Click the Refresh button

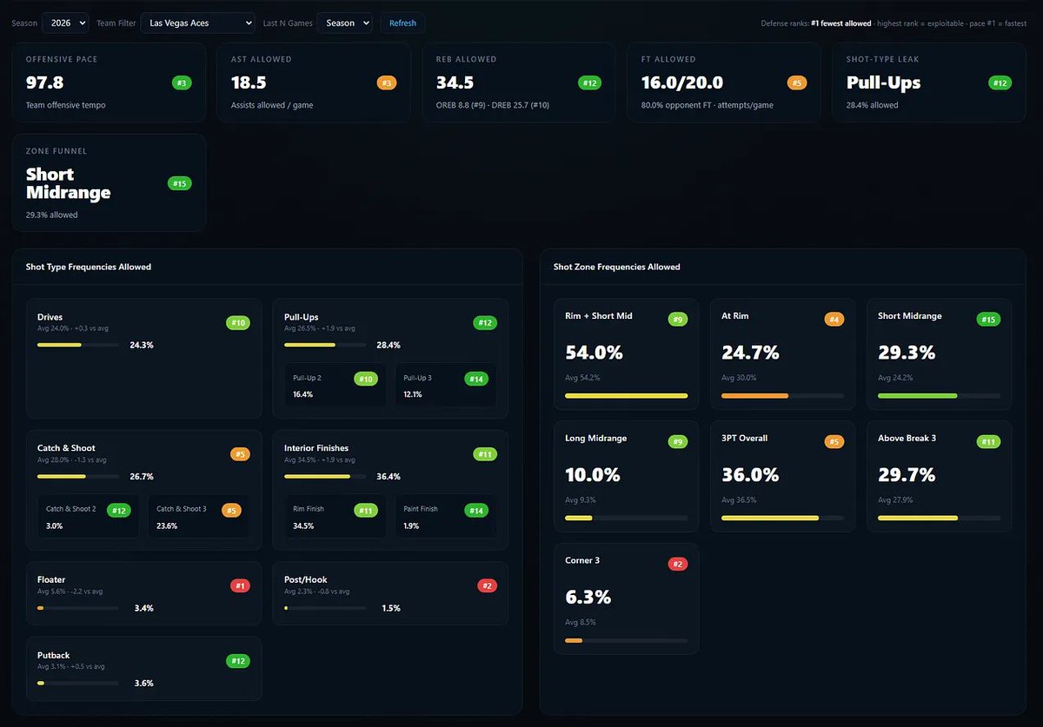click(x=402, y=23)
